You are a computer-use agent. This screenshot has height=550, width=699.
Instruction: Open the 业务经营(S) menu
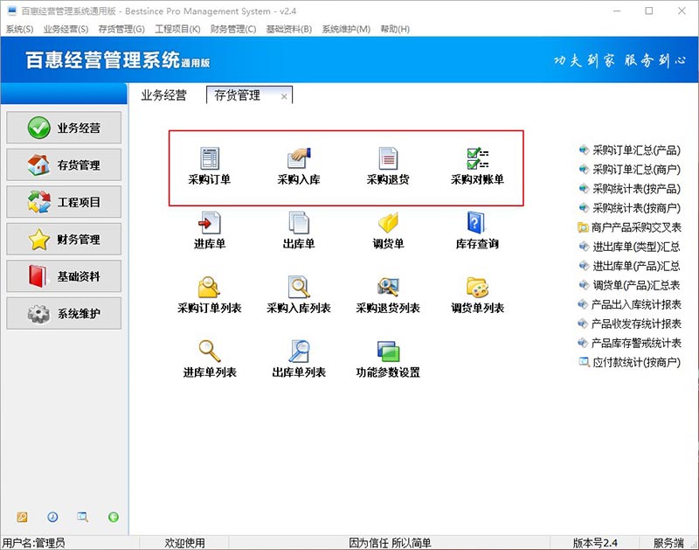click(66, 29)
